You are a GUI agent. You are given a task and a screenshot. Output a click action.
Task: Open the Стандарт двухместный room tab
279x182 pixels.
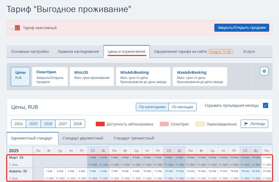(x=83, y=138)
